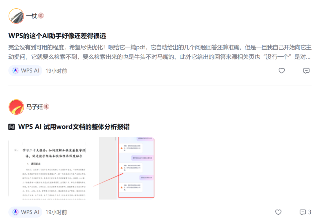Click the 19小时前 timestamp on 马子廷's post

coord(56,212)
